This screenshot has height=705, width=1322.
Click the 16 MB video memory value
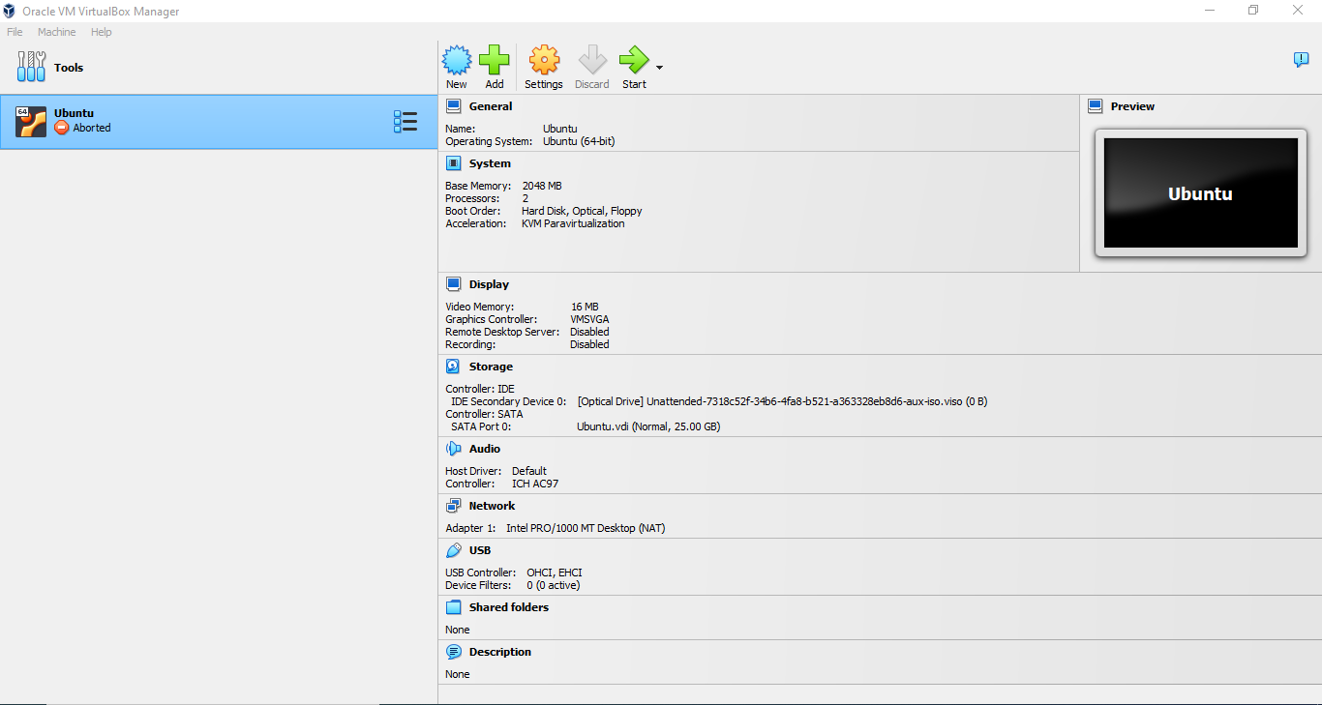click(585, 307)
